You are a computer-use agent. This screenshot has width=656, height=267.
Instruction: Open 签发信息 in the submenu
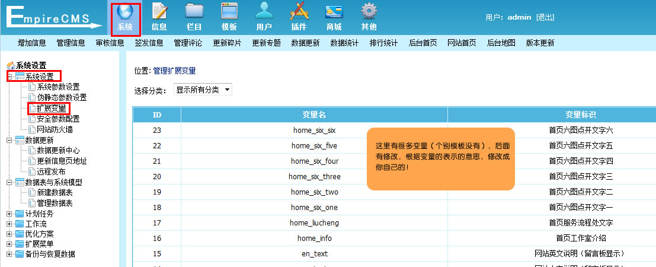pos(149,43)
